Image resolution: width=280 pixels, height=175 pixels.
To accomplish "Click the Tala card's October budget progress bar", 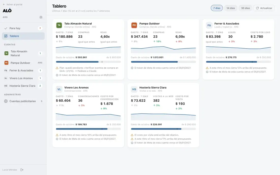I will (88, 62).
